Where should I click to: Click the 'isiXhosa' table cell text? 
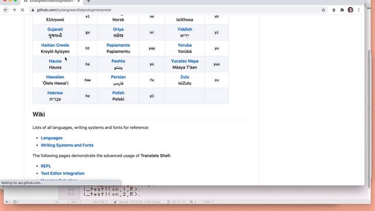[x=185, y=19]
